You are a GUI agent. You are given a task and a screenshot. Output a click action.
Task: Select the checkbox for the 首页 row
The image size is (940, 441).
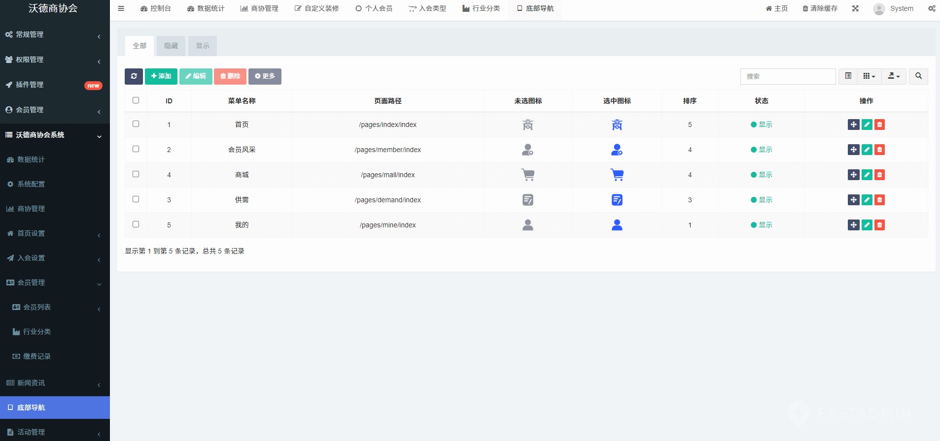coord(136,124)
